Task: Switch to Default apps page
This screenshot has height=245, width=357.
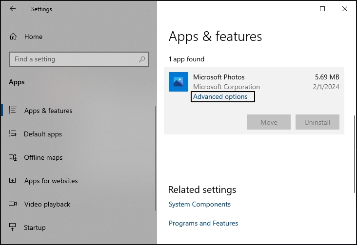Action: click(x=43, y=134)
